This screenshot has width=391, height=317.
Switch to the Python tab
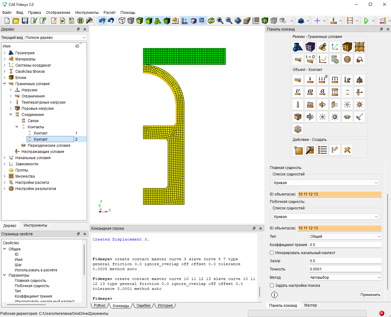click(100, 306)
